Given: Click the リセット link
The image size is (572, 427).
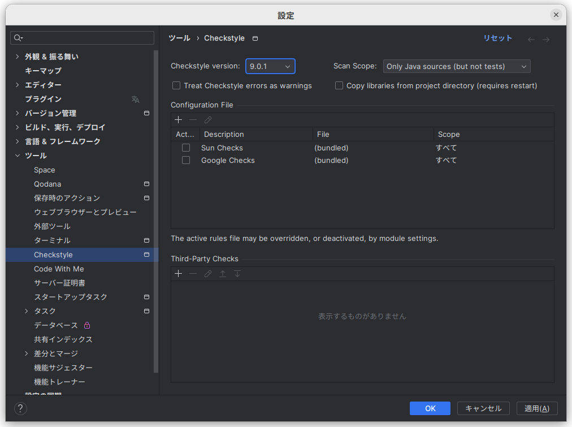Looking at the screenshot, I should tap(497, 38).
